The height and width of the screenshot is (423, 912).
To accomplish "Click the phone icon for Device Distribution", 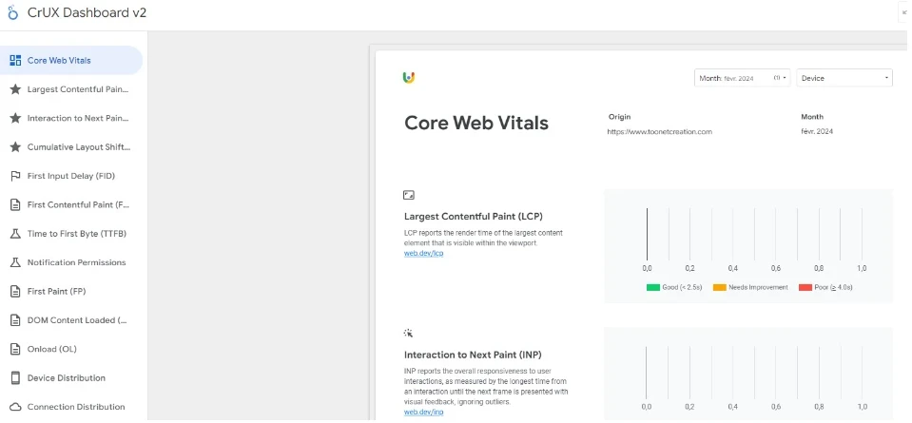I will [15, 377].
